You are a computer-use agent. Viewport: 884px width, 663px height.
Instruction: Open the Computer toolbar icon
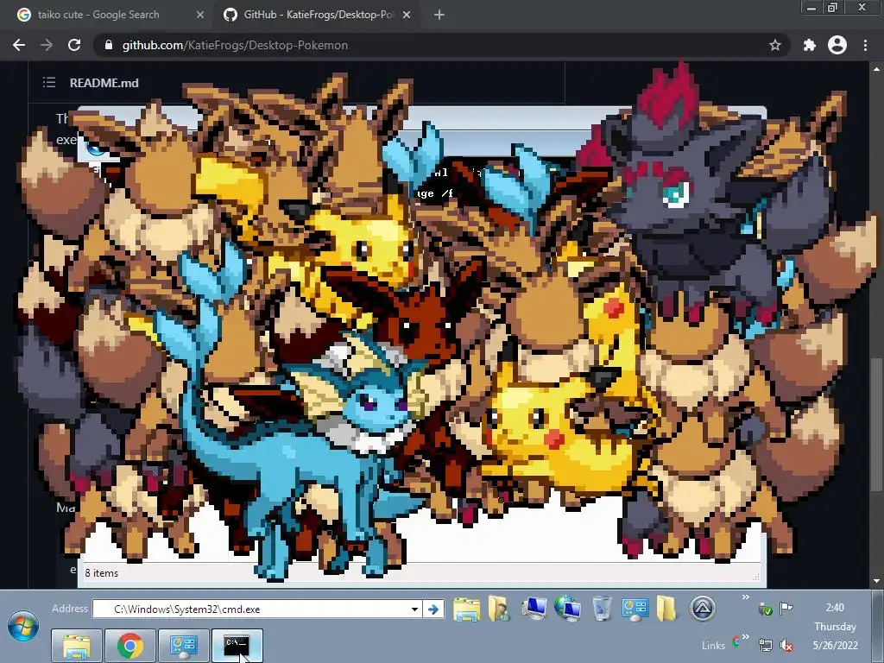pos(534,609)
